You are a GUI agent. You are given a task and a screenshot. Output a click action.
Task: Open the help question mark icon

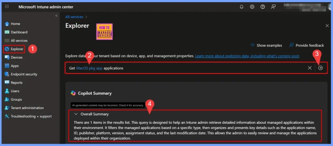263,7
